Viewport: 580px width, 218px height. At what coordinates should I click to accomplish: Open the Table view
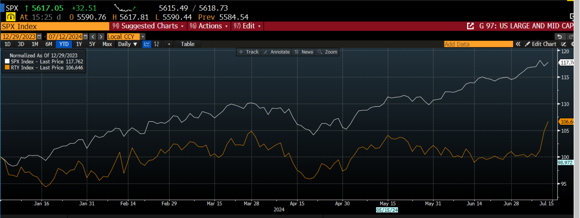click(x=188, y=44)
